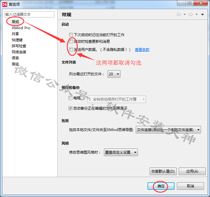Open the 覆盖自定义设置 style dropdown
Screen dimensions: 210x197
[x=121, y=152]
